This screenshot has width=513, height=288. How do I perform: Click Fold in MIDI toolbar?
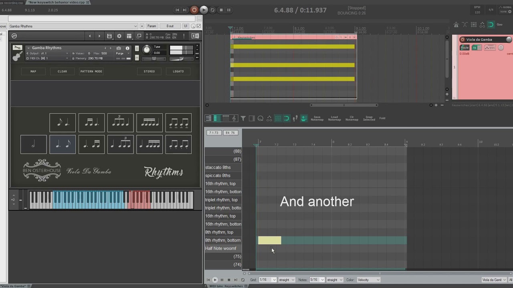(382, 118)
